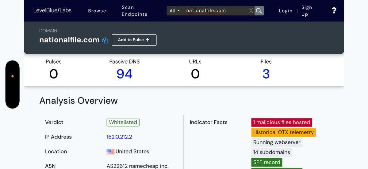Open the 3 Files count

click(x=266, y=74)
